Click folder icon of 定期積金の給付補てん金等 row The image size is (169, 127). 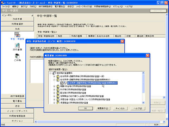(x=58, y=96)
